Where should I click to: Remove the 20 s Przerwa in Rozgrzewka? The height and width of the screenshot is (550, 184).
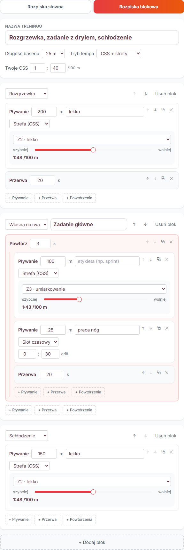(171, 178)
